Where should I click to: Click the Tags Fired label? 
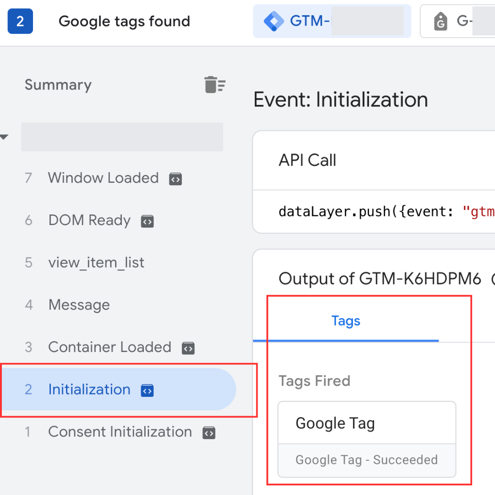(x=314, y=381)
